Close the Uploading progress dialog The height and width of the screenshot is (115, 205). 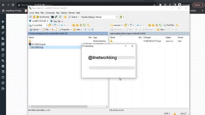point(132,46)
